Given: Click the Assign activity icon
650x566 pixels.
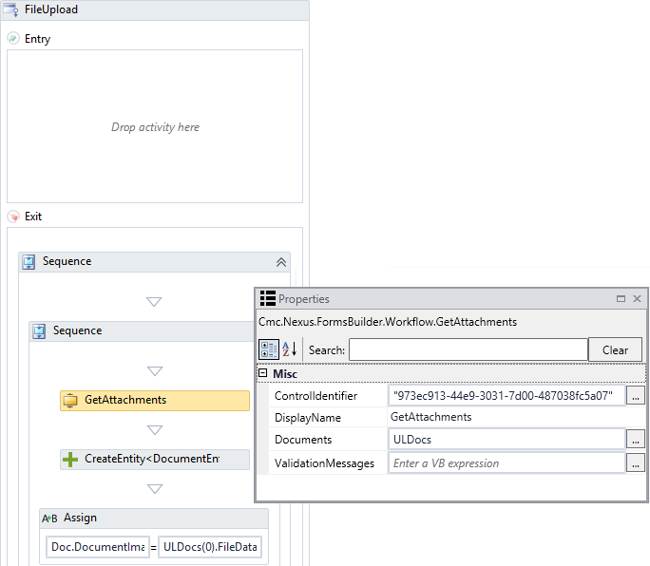Looking at the screenshot, I should point(50,519).
